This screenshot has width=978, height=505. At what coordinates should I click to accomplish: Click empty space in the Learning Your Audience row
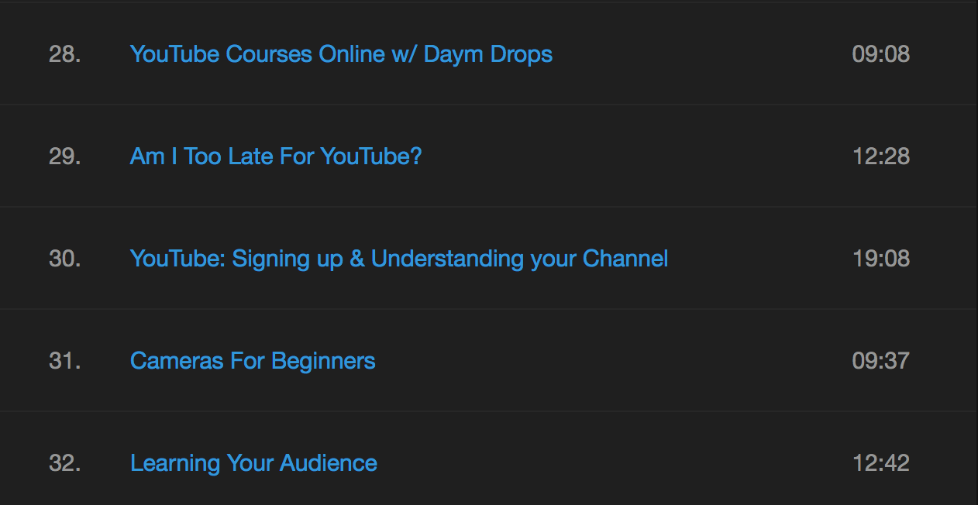(x=612, y=463)
